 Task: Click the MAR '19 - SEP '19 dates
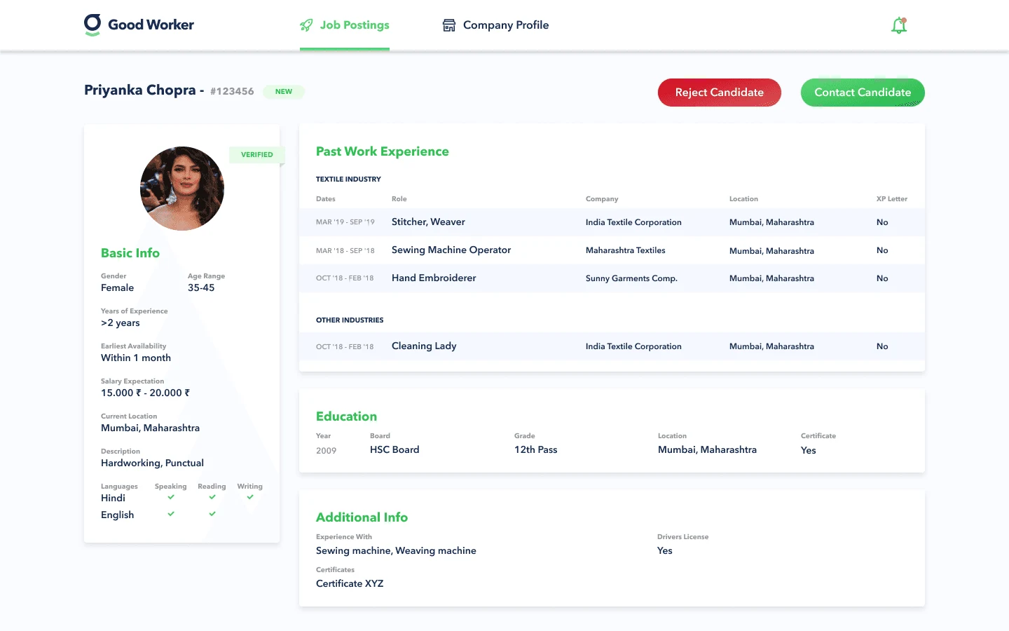click(345, 222)
